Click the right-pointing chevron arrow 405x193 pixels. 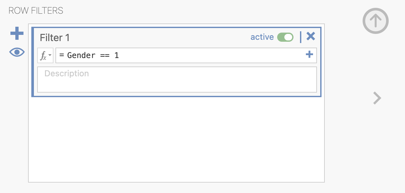[377, 98]
